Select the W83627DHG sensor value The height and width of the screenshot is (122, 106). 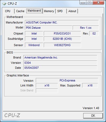pyautogui.click(x=62, y=45)
